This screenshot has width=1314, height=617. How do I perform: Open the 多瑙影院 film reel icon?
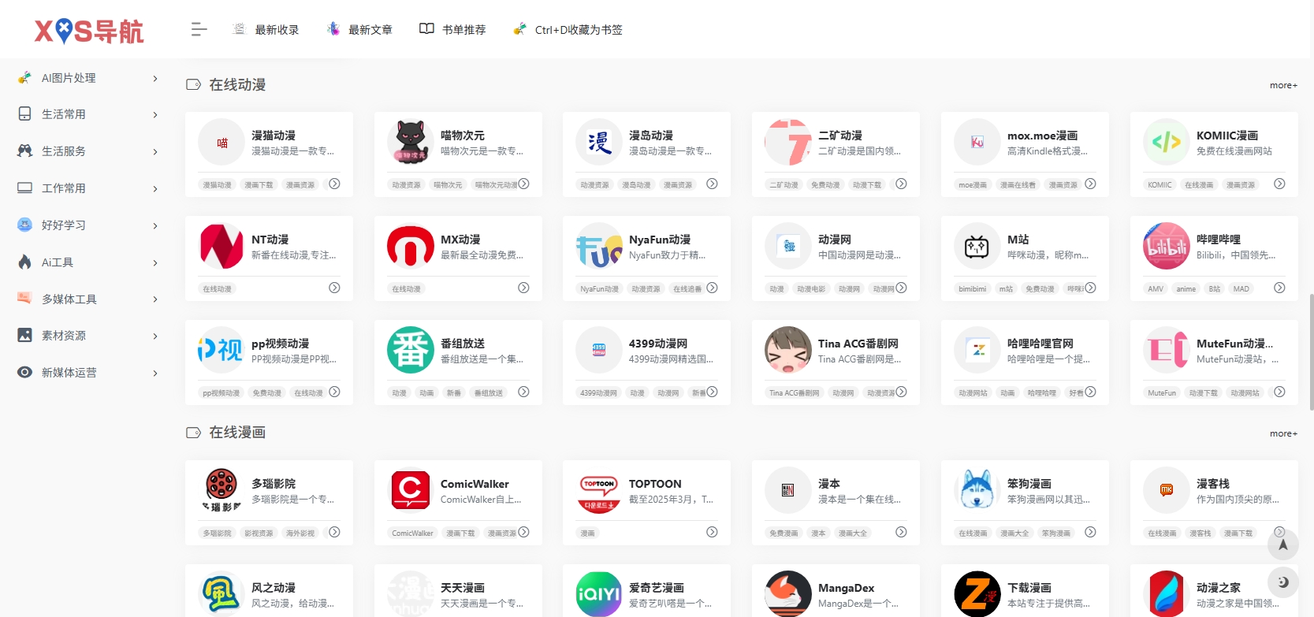tap(221, 490)
